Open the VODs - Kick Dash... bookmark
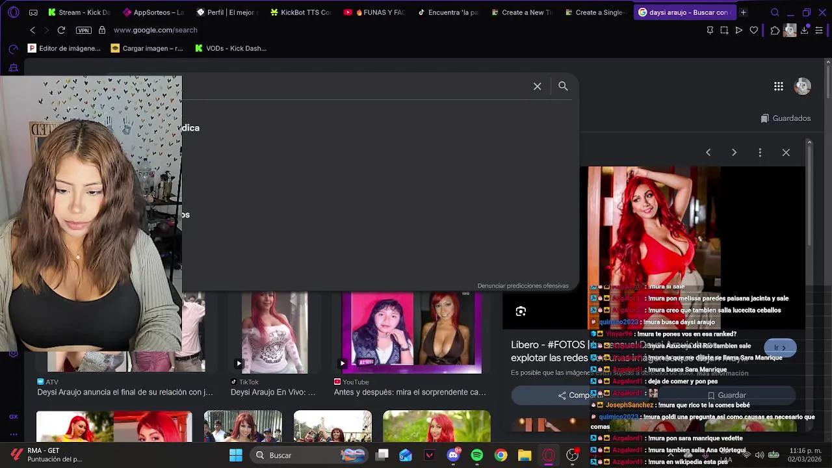The height and width of the screenshot is (468, 832). (x=231, y=48)
